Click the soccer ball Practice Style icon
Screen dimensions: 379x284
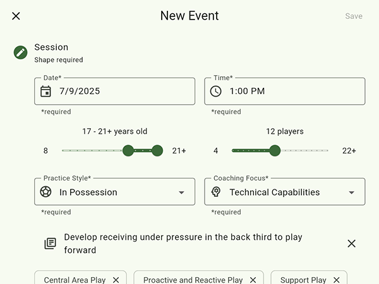click(46, 192)
